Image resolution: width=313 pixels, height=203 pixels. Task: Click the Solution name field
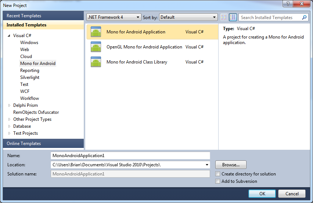coord(130,174)
